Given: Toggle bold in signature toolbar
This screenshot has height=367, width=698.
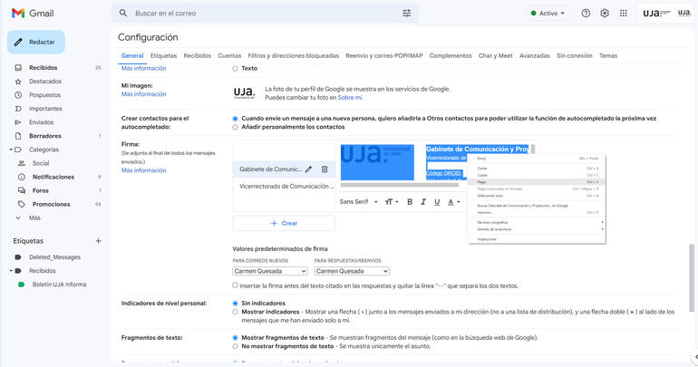Looking at the screenshot, I should 410,202.
